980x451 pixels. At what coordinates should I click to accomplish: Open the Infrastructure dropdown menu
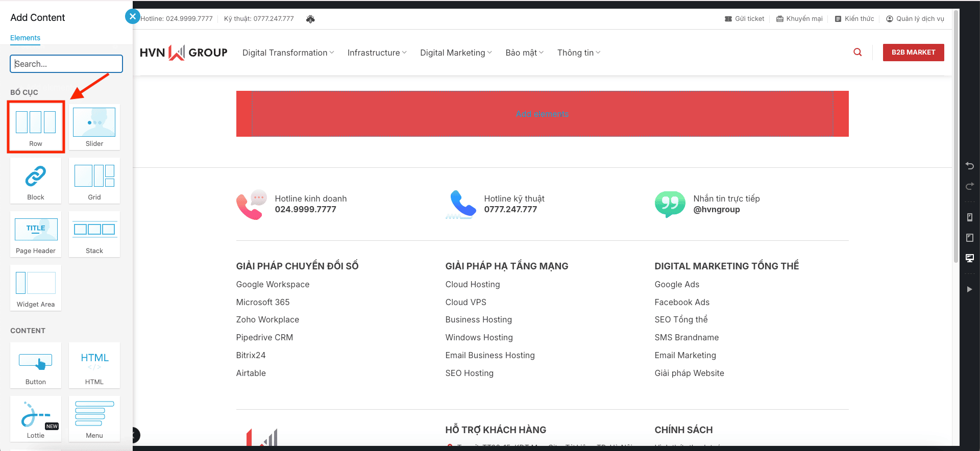377,53
